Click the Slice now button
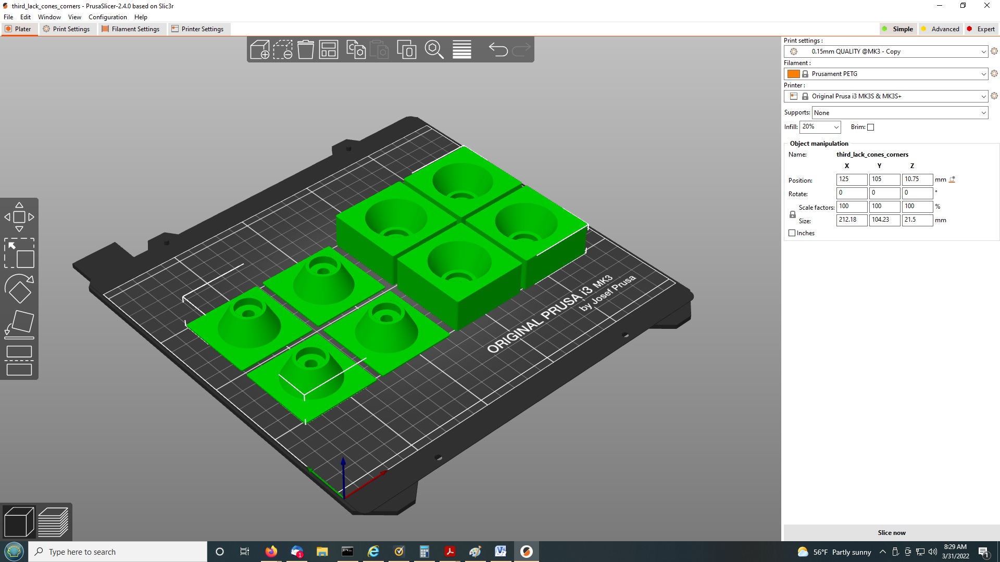The width and height of the screenshot is (1000, 562). click(892, 532)
